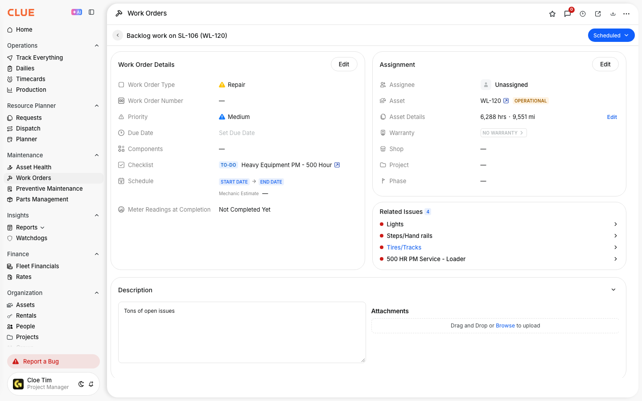Open the Scheduled status dropdown
The width and height of the screenshot is (642, 401).
coord(611,35)
